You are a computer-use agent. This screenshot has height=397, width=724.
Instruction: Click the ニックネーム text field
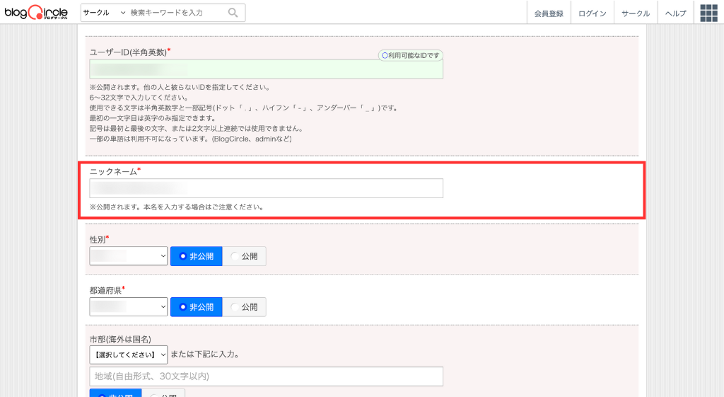pyautogui.click(x=266, y=188)
